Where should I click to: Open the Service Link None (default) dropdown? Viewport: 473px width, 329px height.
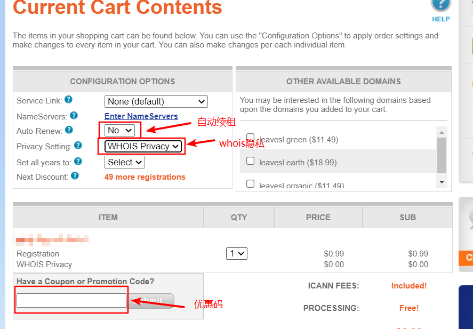(x=156, y=102)
